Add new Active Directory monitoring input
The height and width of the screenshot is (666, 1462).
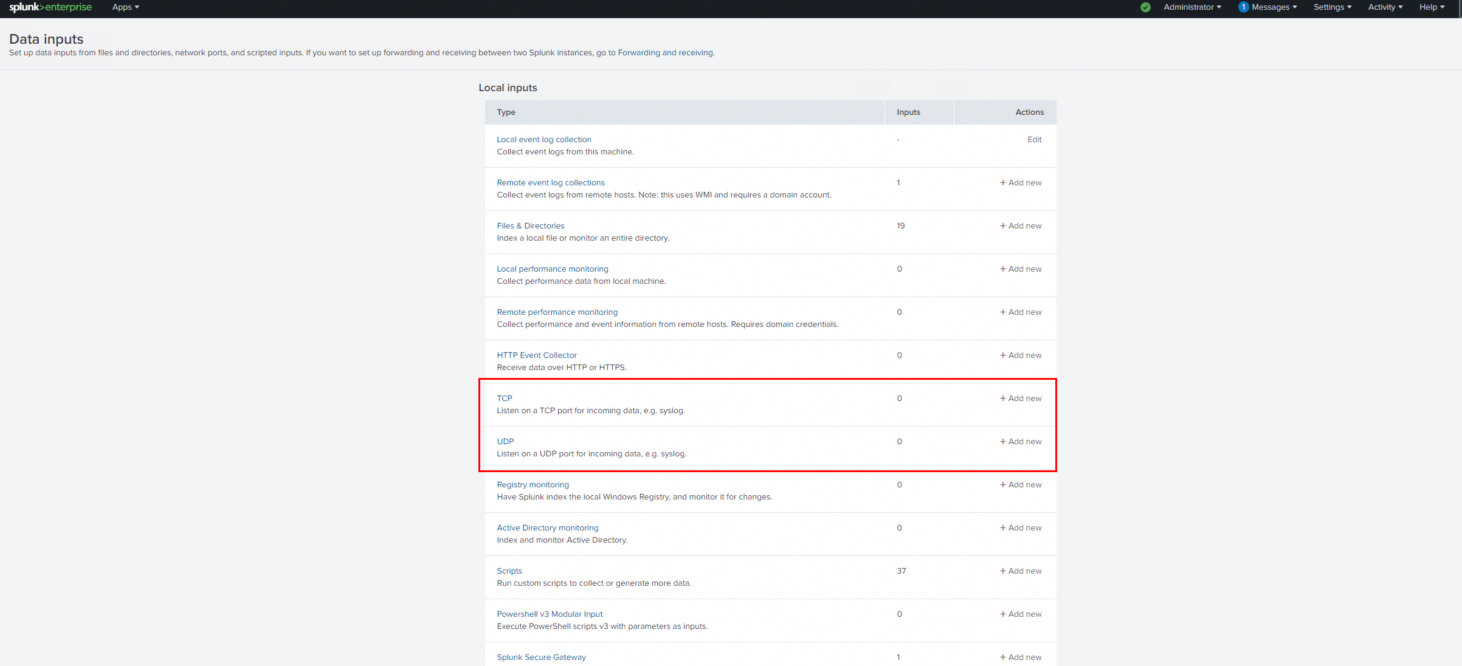click(x=1021, y=528)
